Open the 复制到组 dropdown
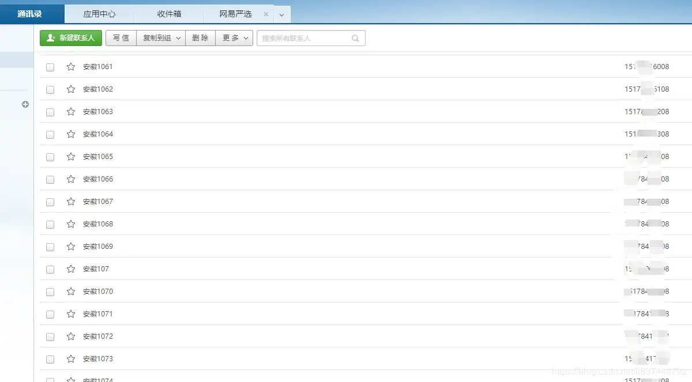The width and height of the screenshot is (692, 382). pyautogui.click(x=161, y=38)
